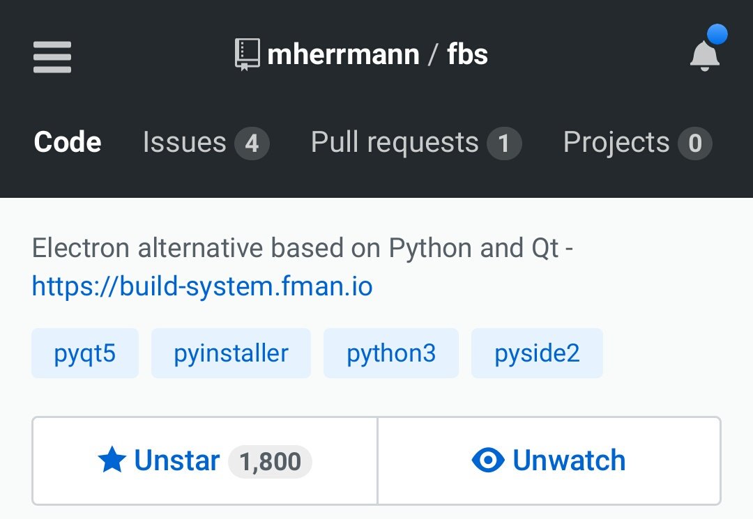Click the Issues count badge 4
The width and height of the screenshot is (753, 519).
252,144
